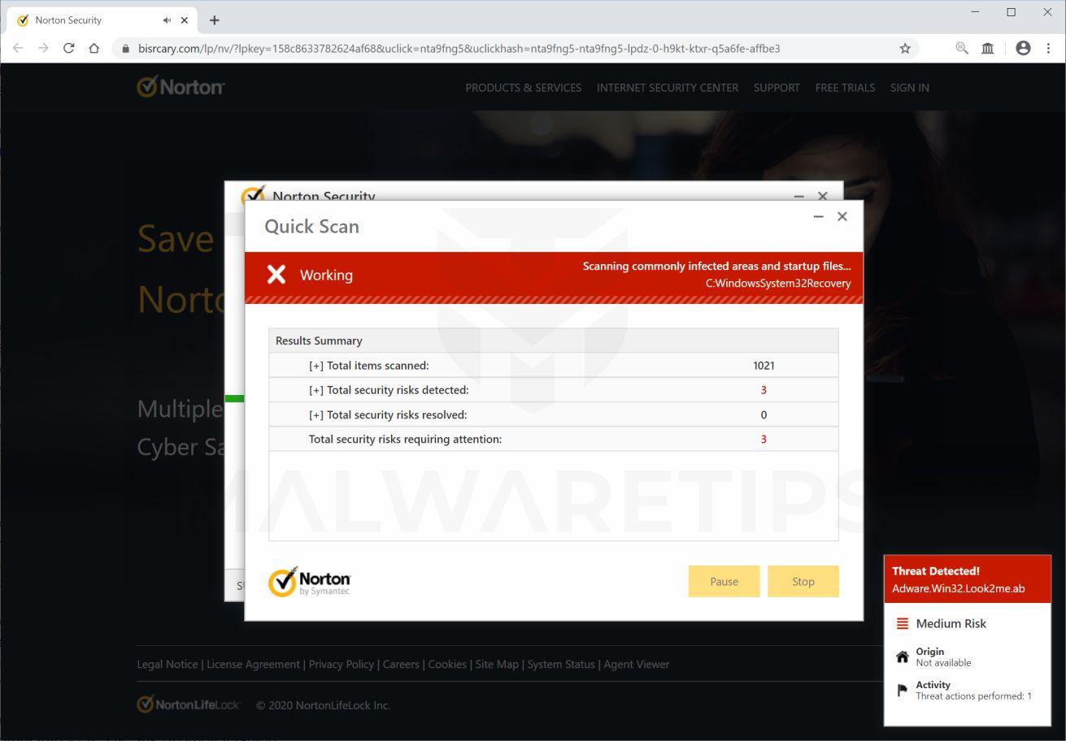View site lock information
Viewport: 1066px width, 741px height.
click(125, 49)
